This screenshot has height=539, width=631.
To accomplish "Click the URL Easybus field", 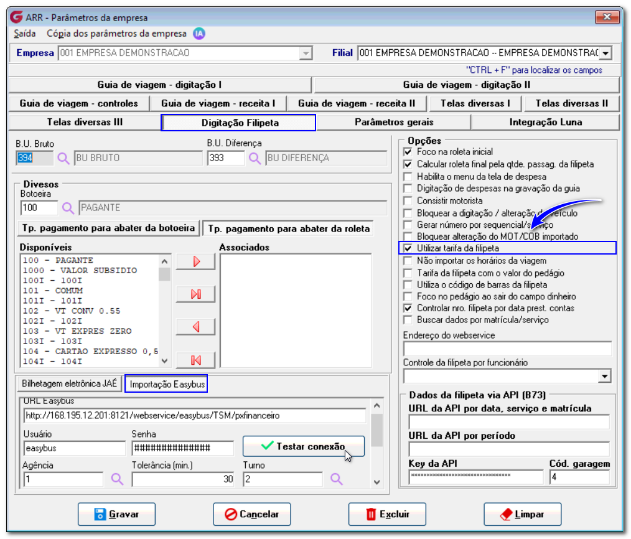I will 195,416.
